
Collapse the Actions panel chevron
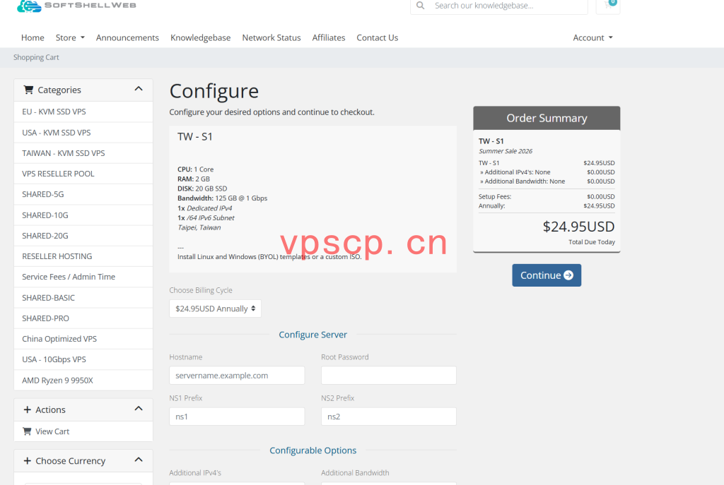click(x=139, y=409)
